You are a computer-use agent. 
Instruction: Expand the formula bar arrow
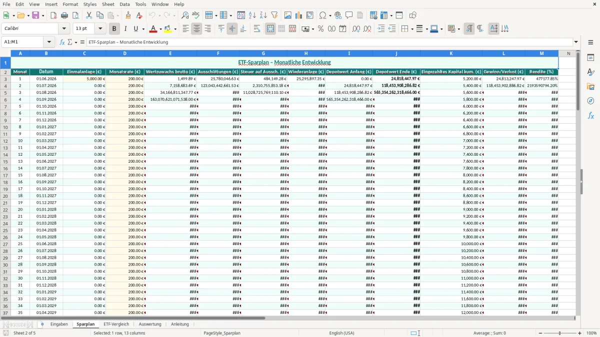coord(576,42)
